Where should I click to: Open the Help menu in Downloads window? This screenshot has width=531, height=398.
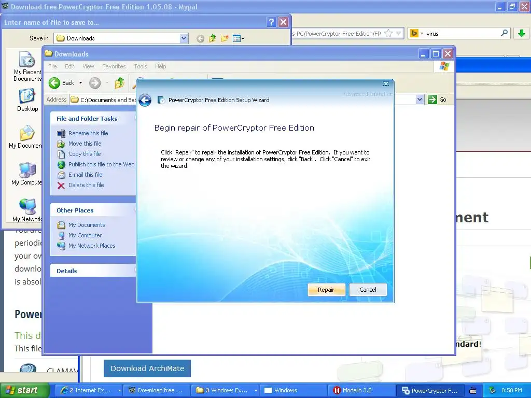(x=161, y=66)
